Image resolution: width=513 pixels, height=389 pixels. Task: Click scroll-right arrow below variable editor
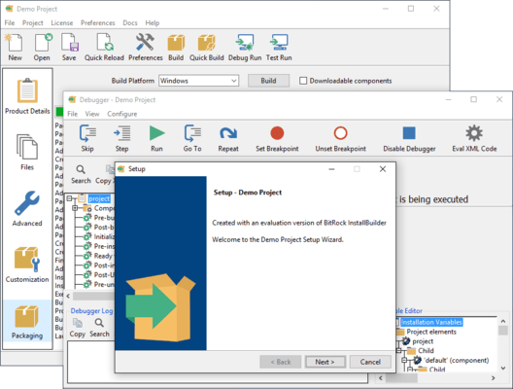493,378
